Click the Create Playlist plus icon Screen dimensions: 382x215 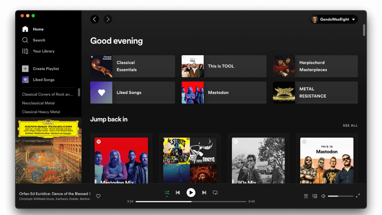[25, 69]
